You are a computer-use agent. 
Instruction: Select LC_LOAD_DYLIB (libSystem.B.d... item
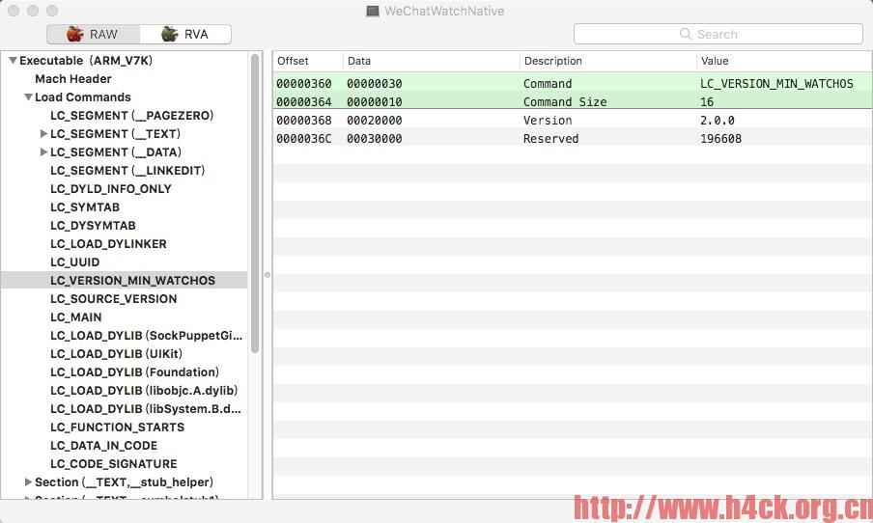(146, 409)
